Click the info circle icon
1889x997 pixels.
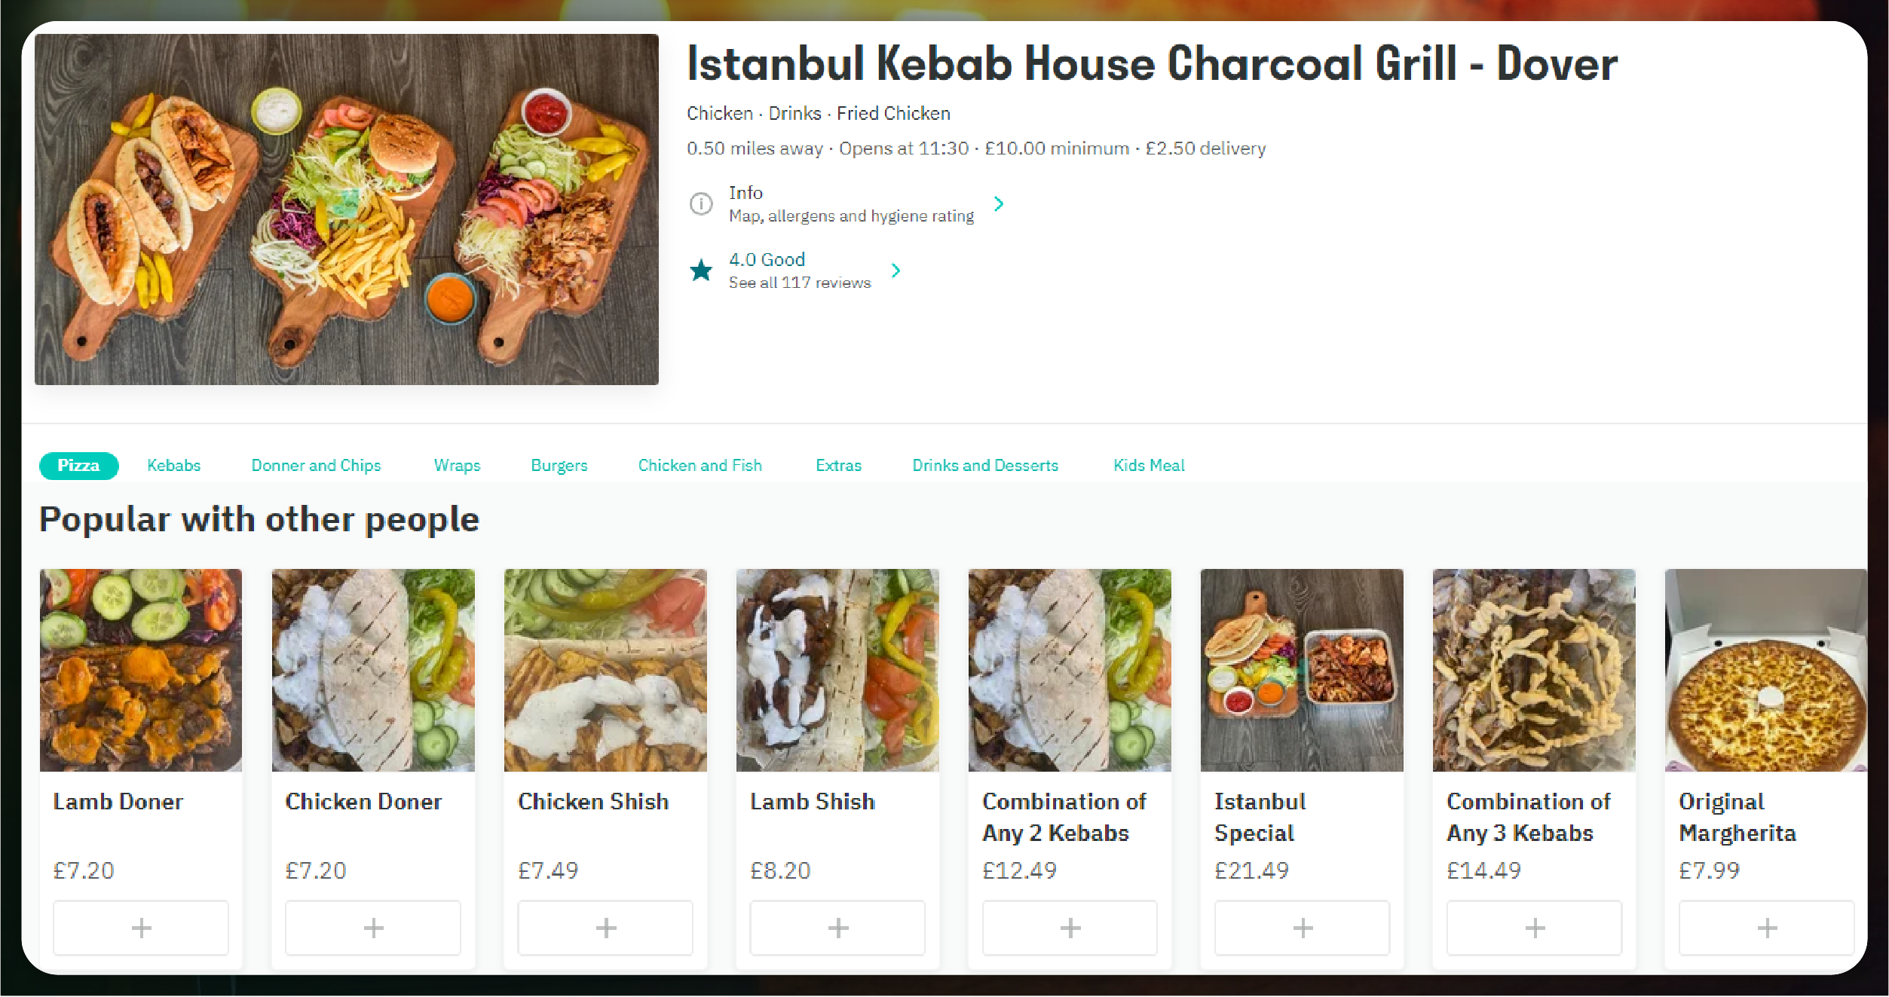[x=701, y=203]
